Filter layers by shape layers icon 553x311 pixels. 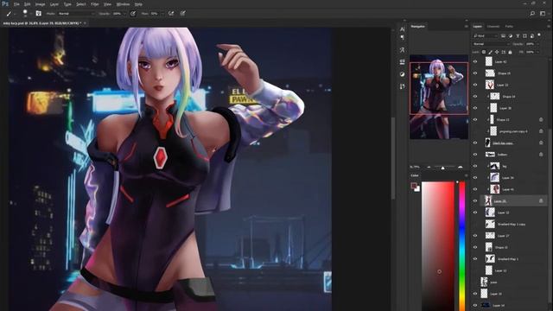524,36
